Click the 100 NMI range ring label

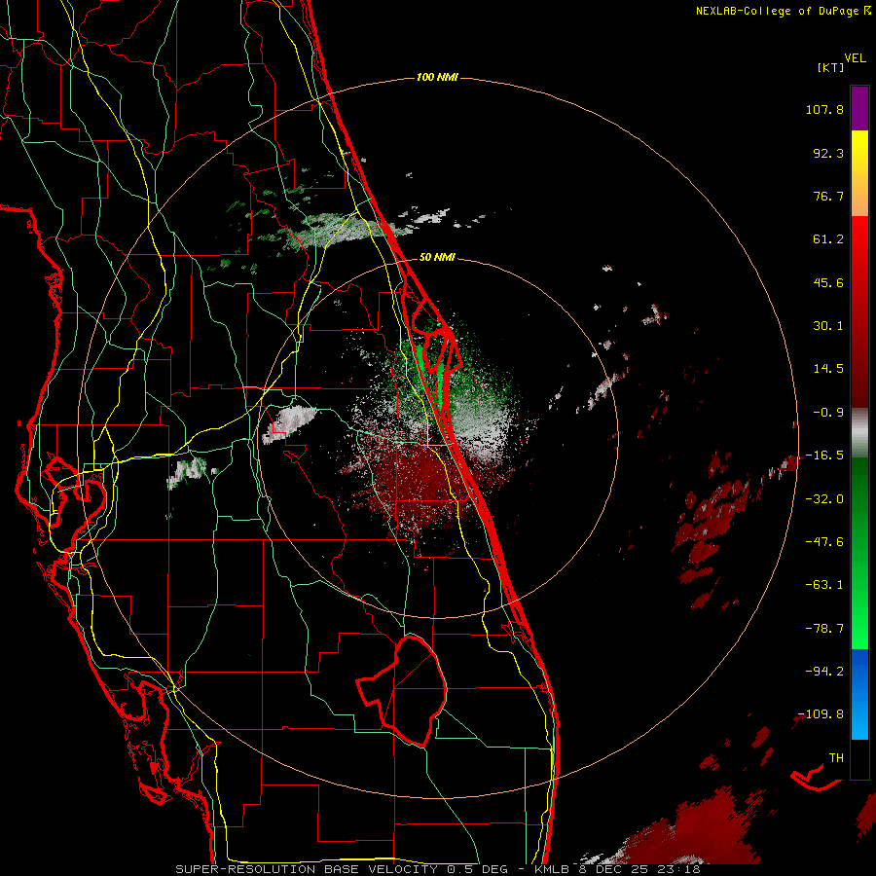pos(437,77)
